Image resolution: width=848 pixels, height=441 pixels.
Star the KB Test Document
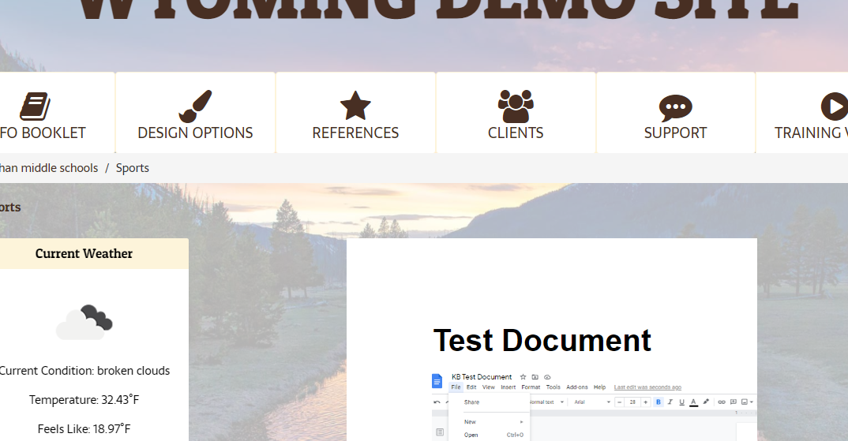523,376
